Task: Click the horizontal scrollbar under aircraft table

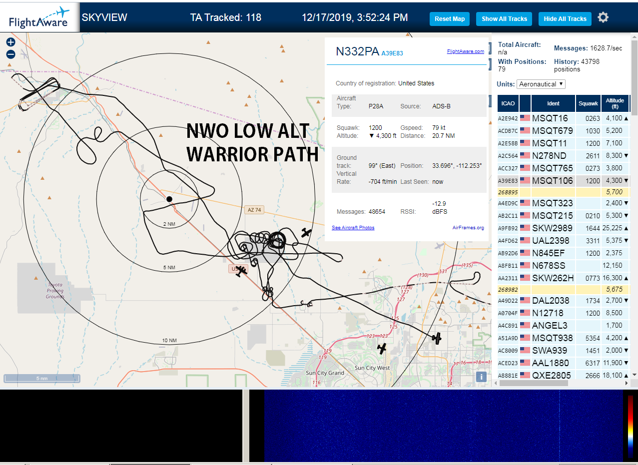Action: 534,383
